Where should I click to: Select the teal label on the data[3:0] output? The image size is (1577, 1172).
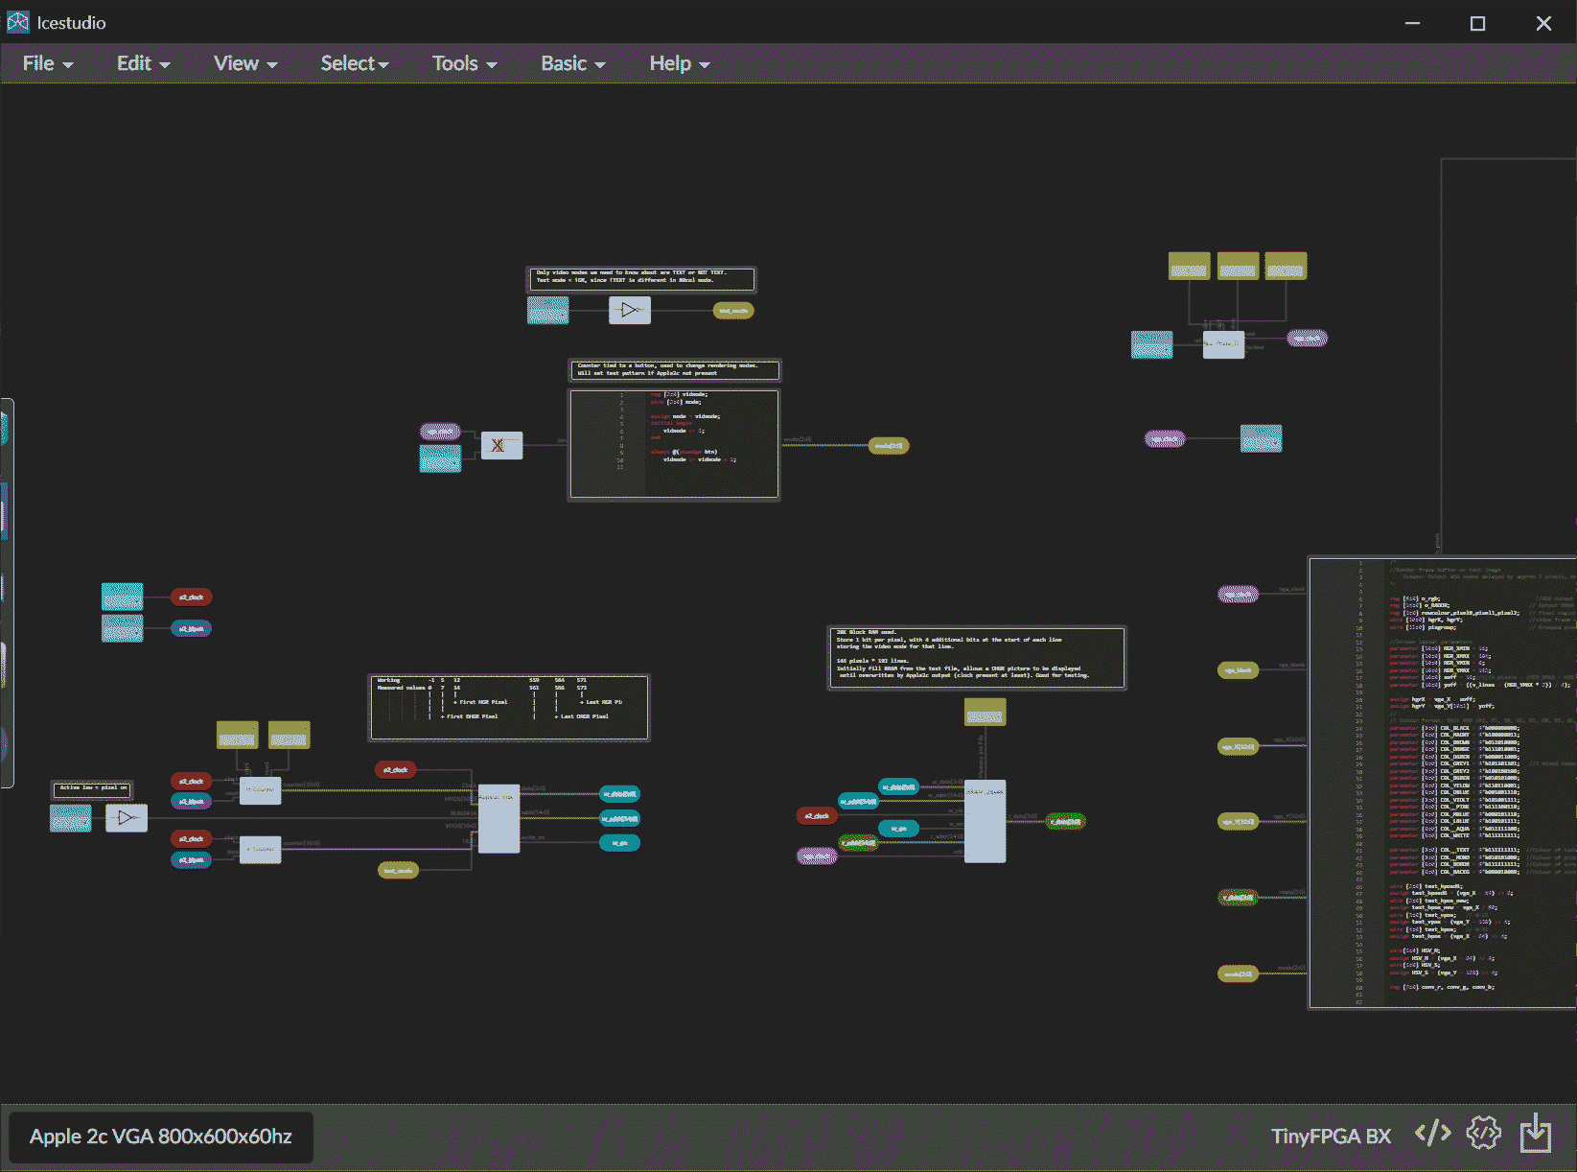click(x=619, y=794)
